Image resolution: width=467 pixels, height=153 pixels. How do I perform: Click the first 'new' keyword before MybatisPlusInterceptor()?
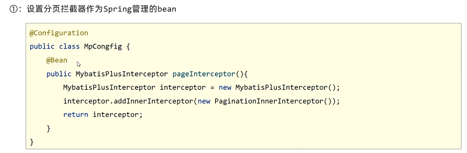pos(225,87)
